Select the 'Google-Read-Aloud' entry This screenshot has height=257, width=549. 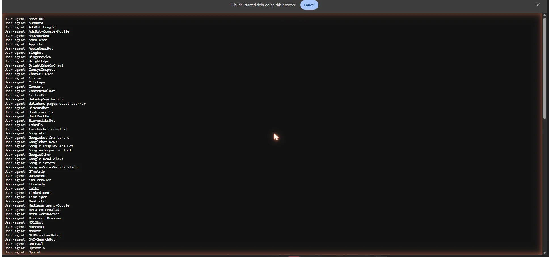tap(34, 159)
